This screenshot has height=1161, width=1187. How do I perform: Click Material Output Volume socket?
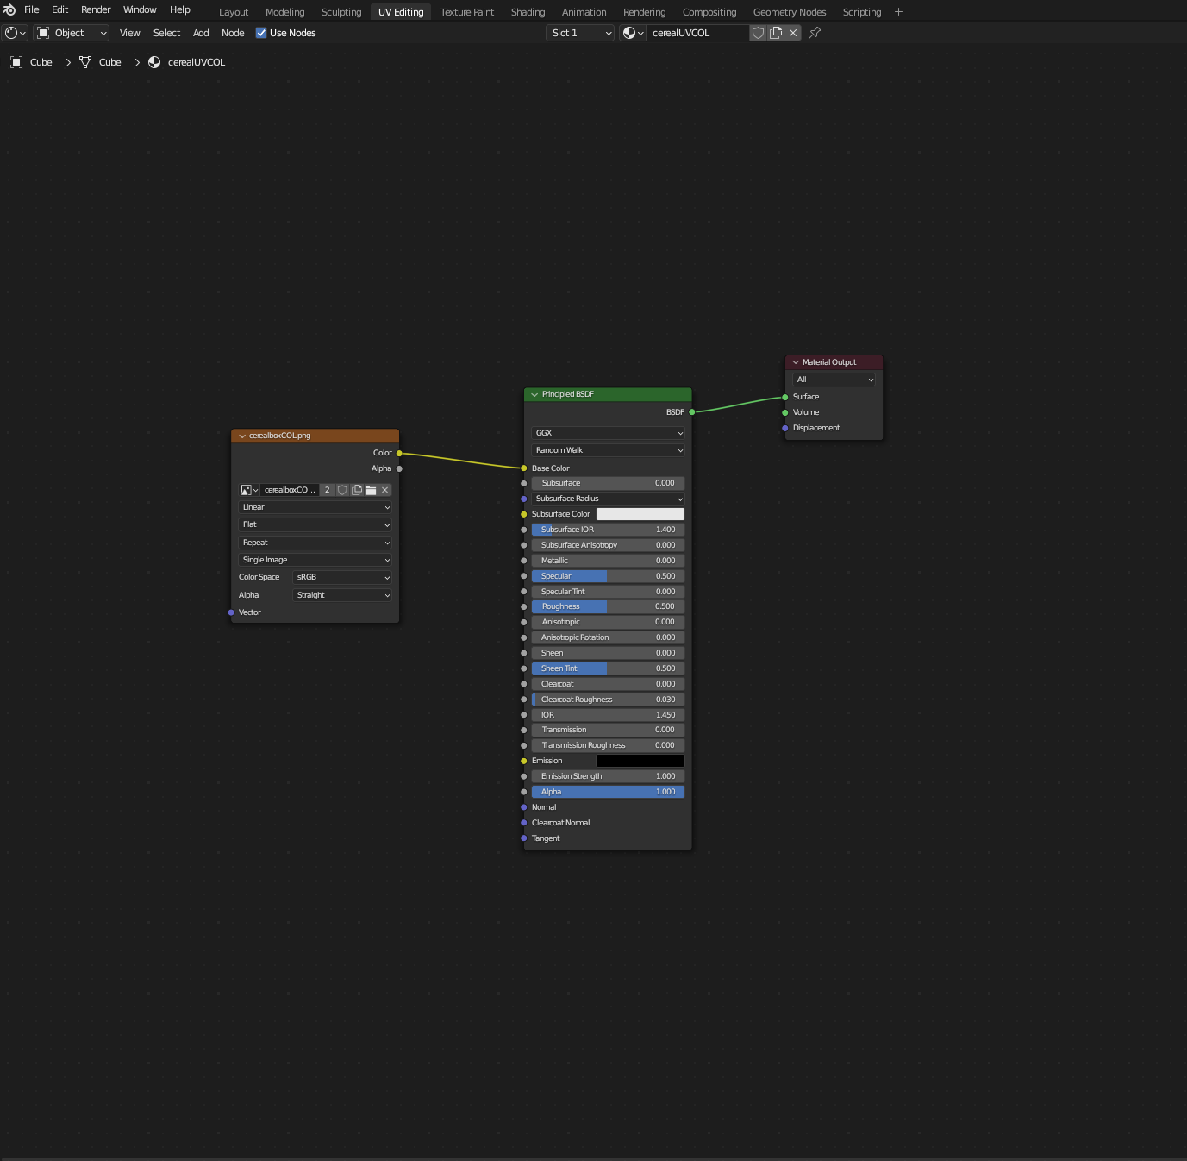(784, 412)
